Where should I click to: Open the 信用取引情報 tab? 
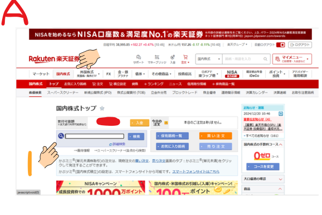pos(196,84)
